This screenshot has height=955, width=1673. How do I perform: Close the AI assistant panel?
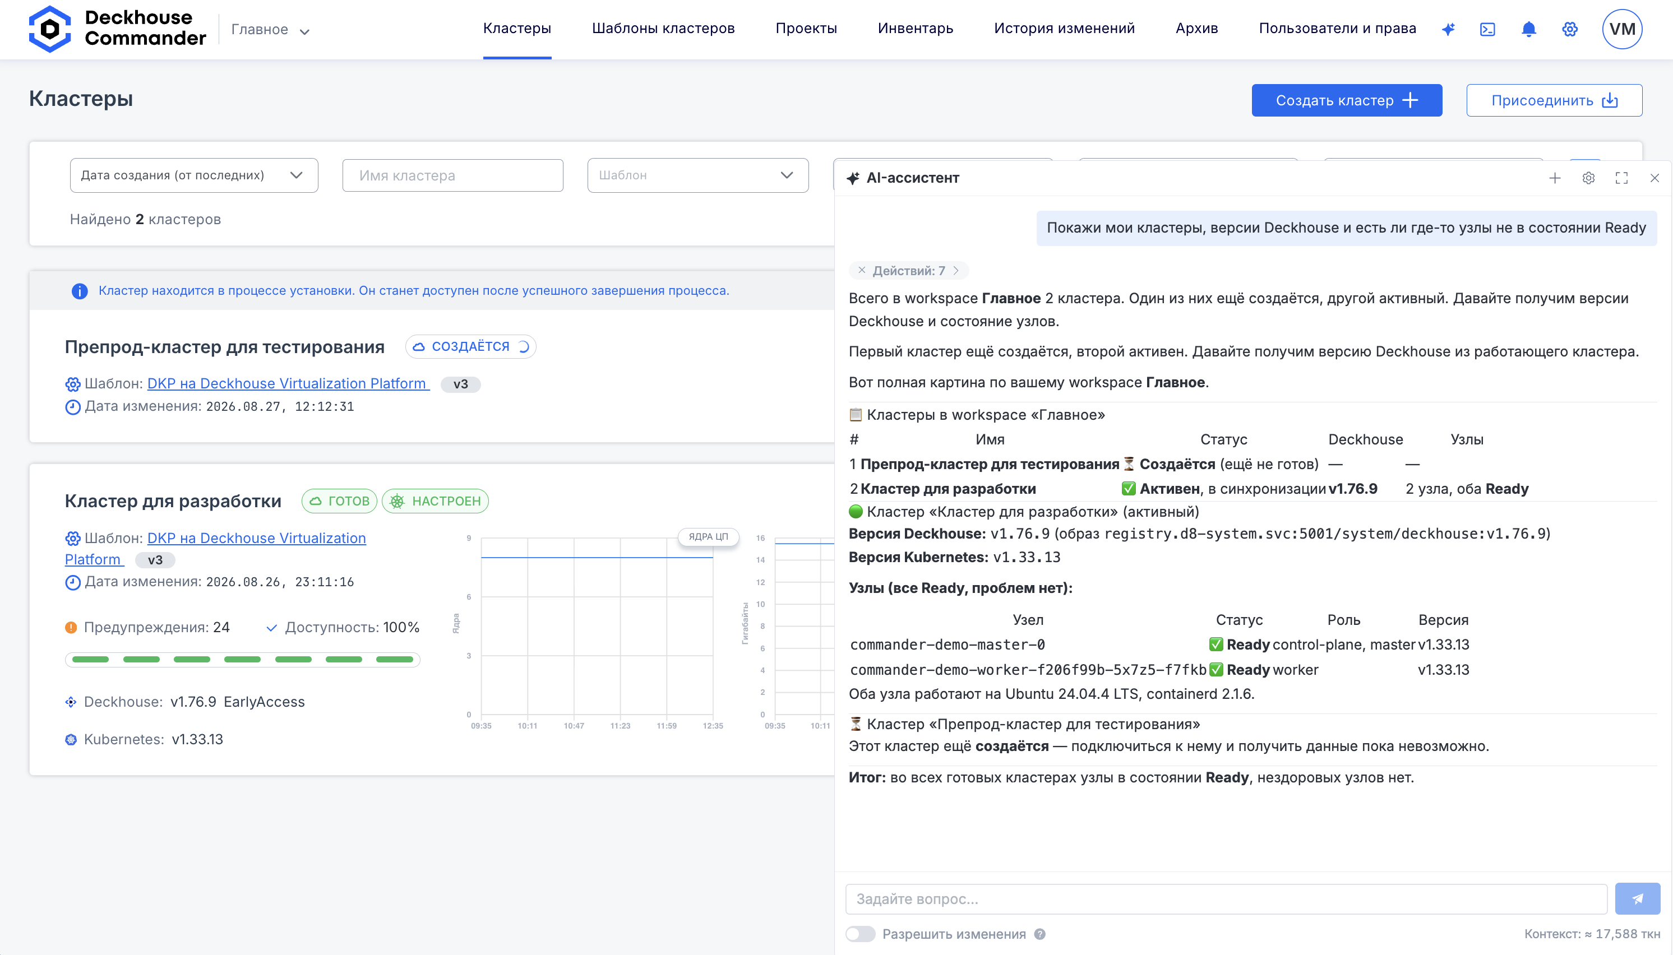click(1654, 178)
